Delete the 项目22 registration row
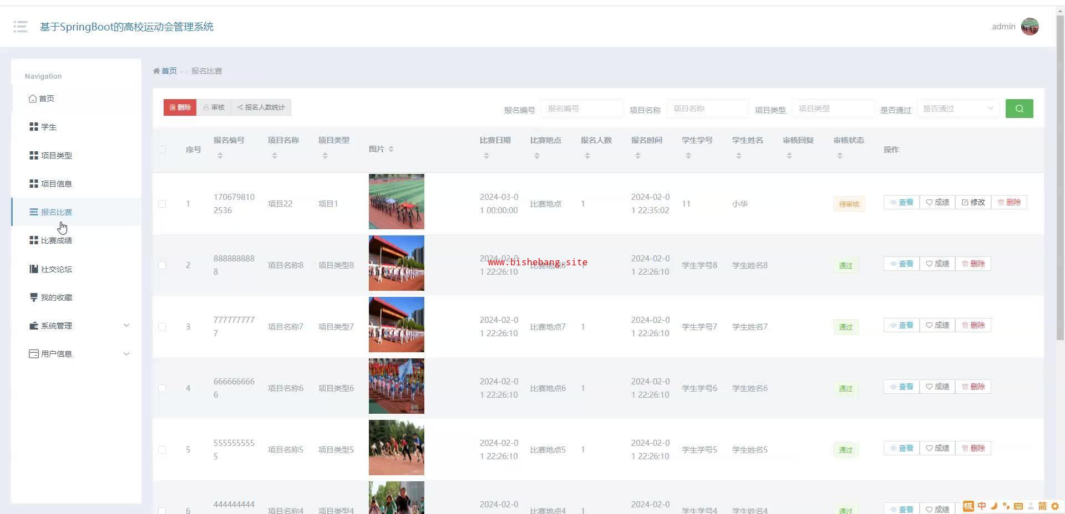 (1009, 202)
